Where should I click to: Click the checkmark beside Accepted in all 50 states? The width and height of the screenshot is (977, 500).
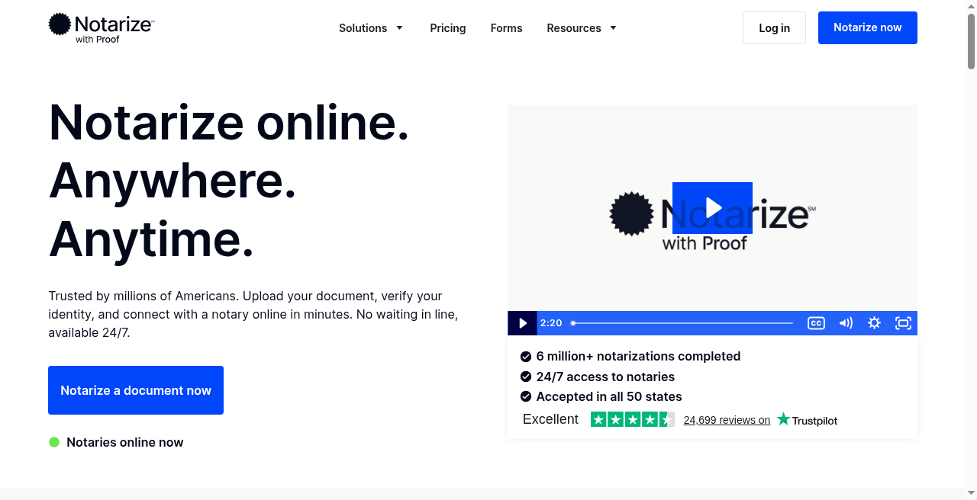click(x=526, y=396)
